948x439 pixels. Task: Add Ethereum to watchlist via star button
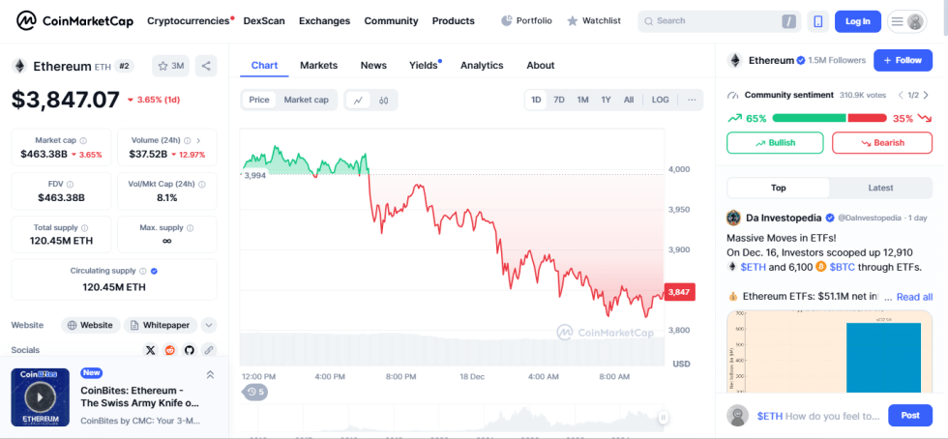click(x=170, y=66)
